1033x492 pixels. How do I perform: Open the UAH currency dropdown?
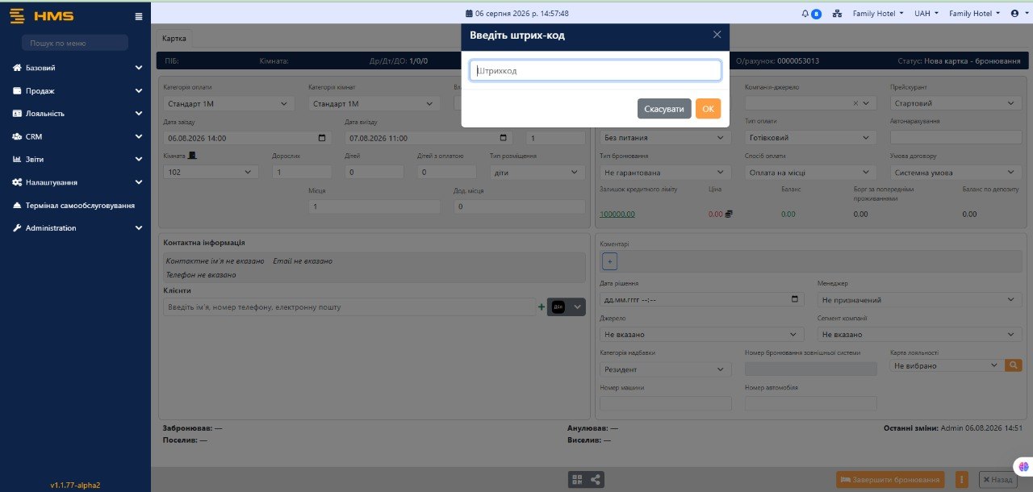926,14
